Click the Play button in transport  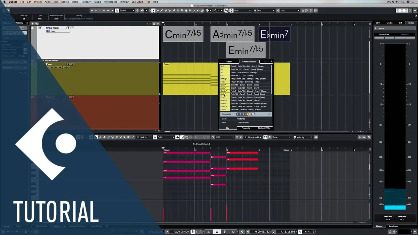tap(225, 232)
